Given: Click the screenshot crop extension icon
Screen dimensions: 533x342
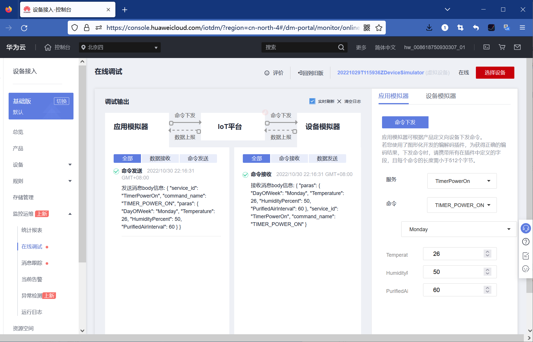Looking at the screenshot, I should click(x=460, y=28).
